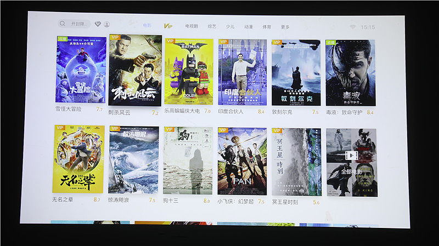Click the green 点播 badge on 雪怪大冒险

point(62,38)
